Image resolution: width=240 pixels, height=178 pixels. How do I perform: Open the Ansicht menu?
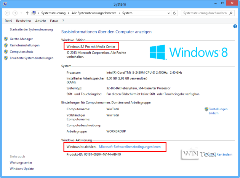click(40, 21)
